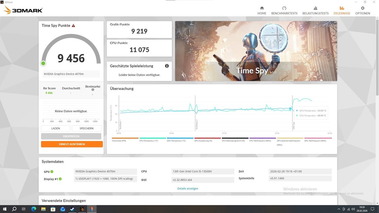Image resolution: width=379 pixels, height=213 pixels.
Task: Click the Time Spy warning triangle icon
Action: click(73, 26)
